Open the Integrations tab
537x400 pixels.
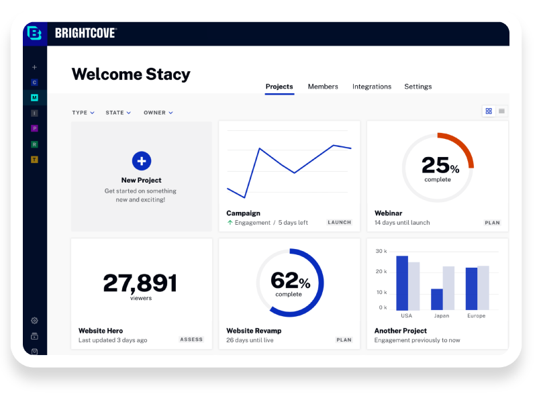coord(372,87)
